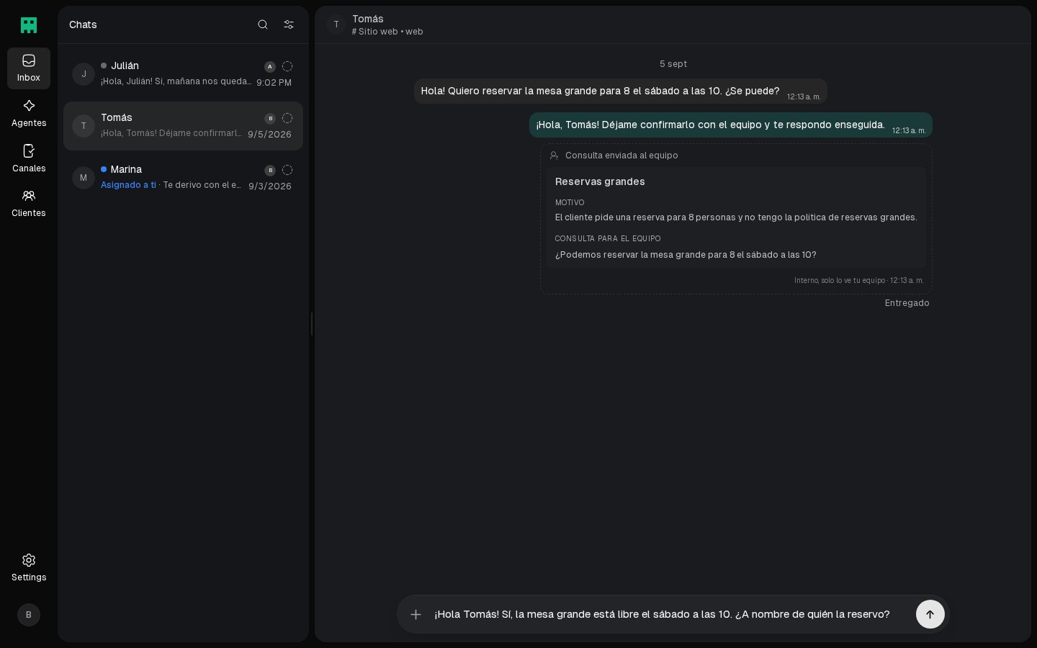Click the panel divider between chats and conversation

click(x=312, y=324)
